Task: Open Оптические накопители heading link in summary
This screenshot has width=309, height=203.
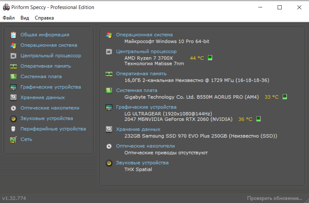Action: 145,146
